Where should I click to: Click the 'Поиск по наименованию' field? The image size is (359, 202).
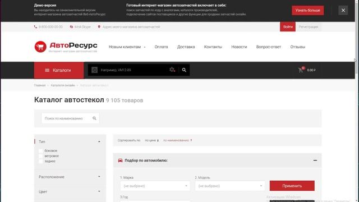pos(70,118)
